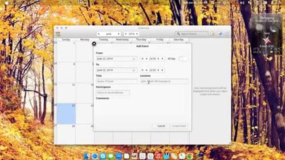
Task: Decrease To hour with first left arrow
Action: pyautogui.click(x=142, y=70)
